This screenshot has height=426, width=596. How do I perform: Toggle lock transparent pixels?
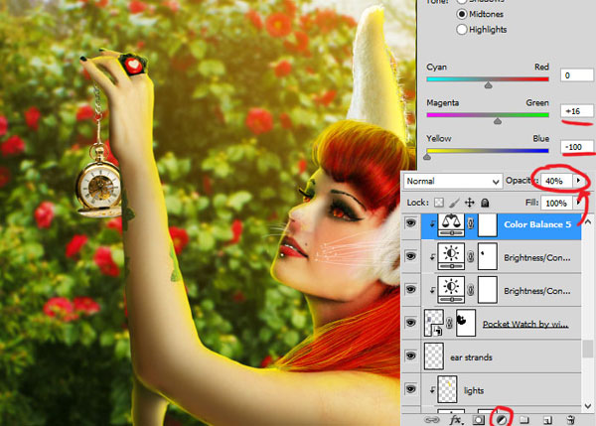click(439, 203)
